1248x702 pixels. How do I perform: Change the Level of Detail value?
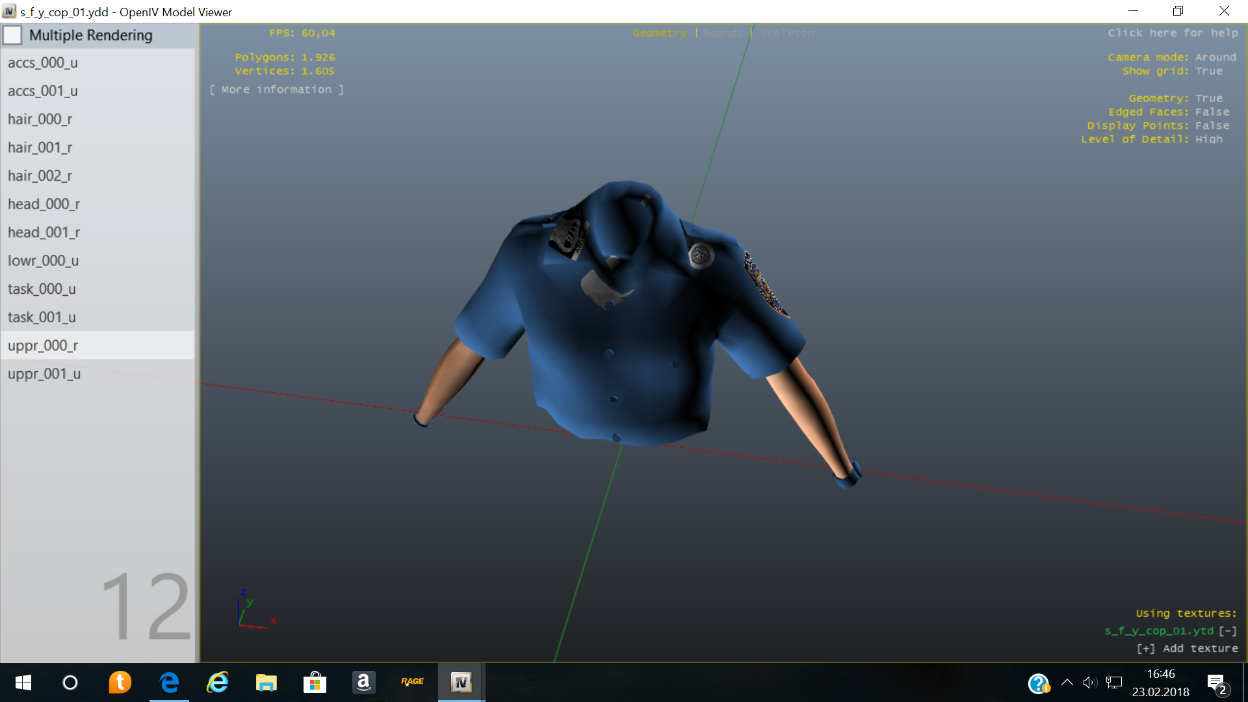coord(1208,139)
